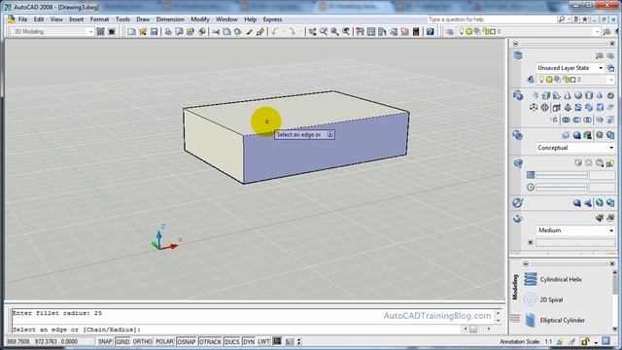Click the Undo arrow icon
Screen dimensions: 622x350
tap(275, 32)
